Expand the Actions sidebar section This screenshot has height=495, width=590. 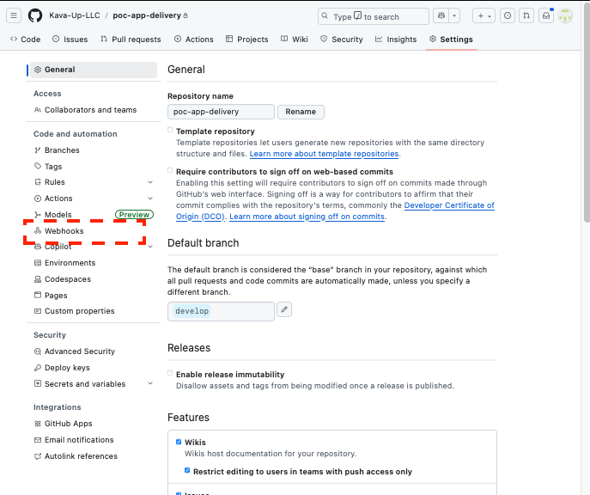150,199
